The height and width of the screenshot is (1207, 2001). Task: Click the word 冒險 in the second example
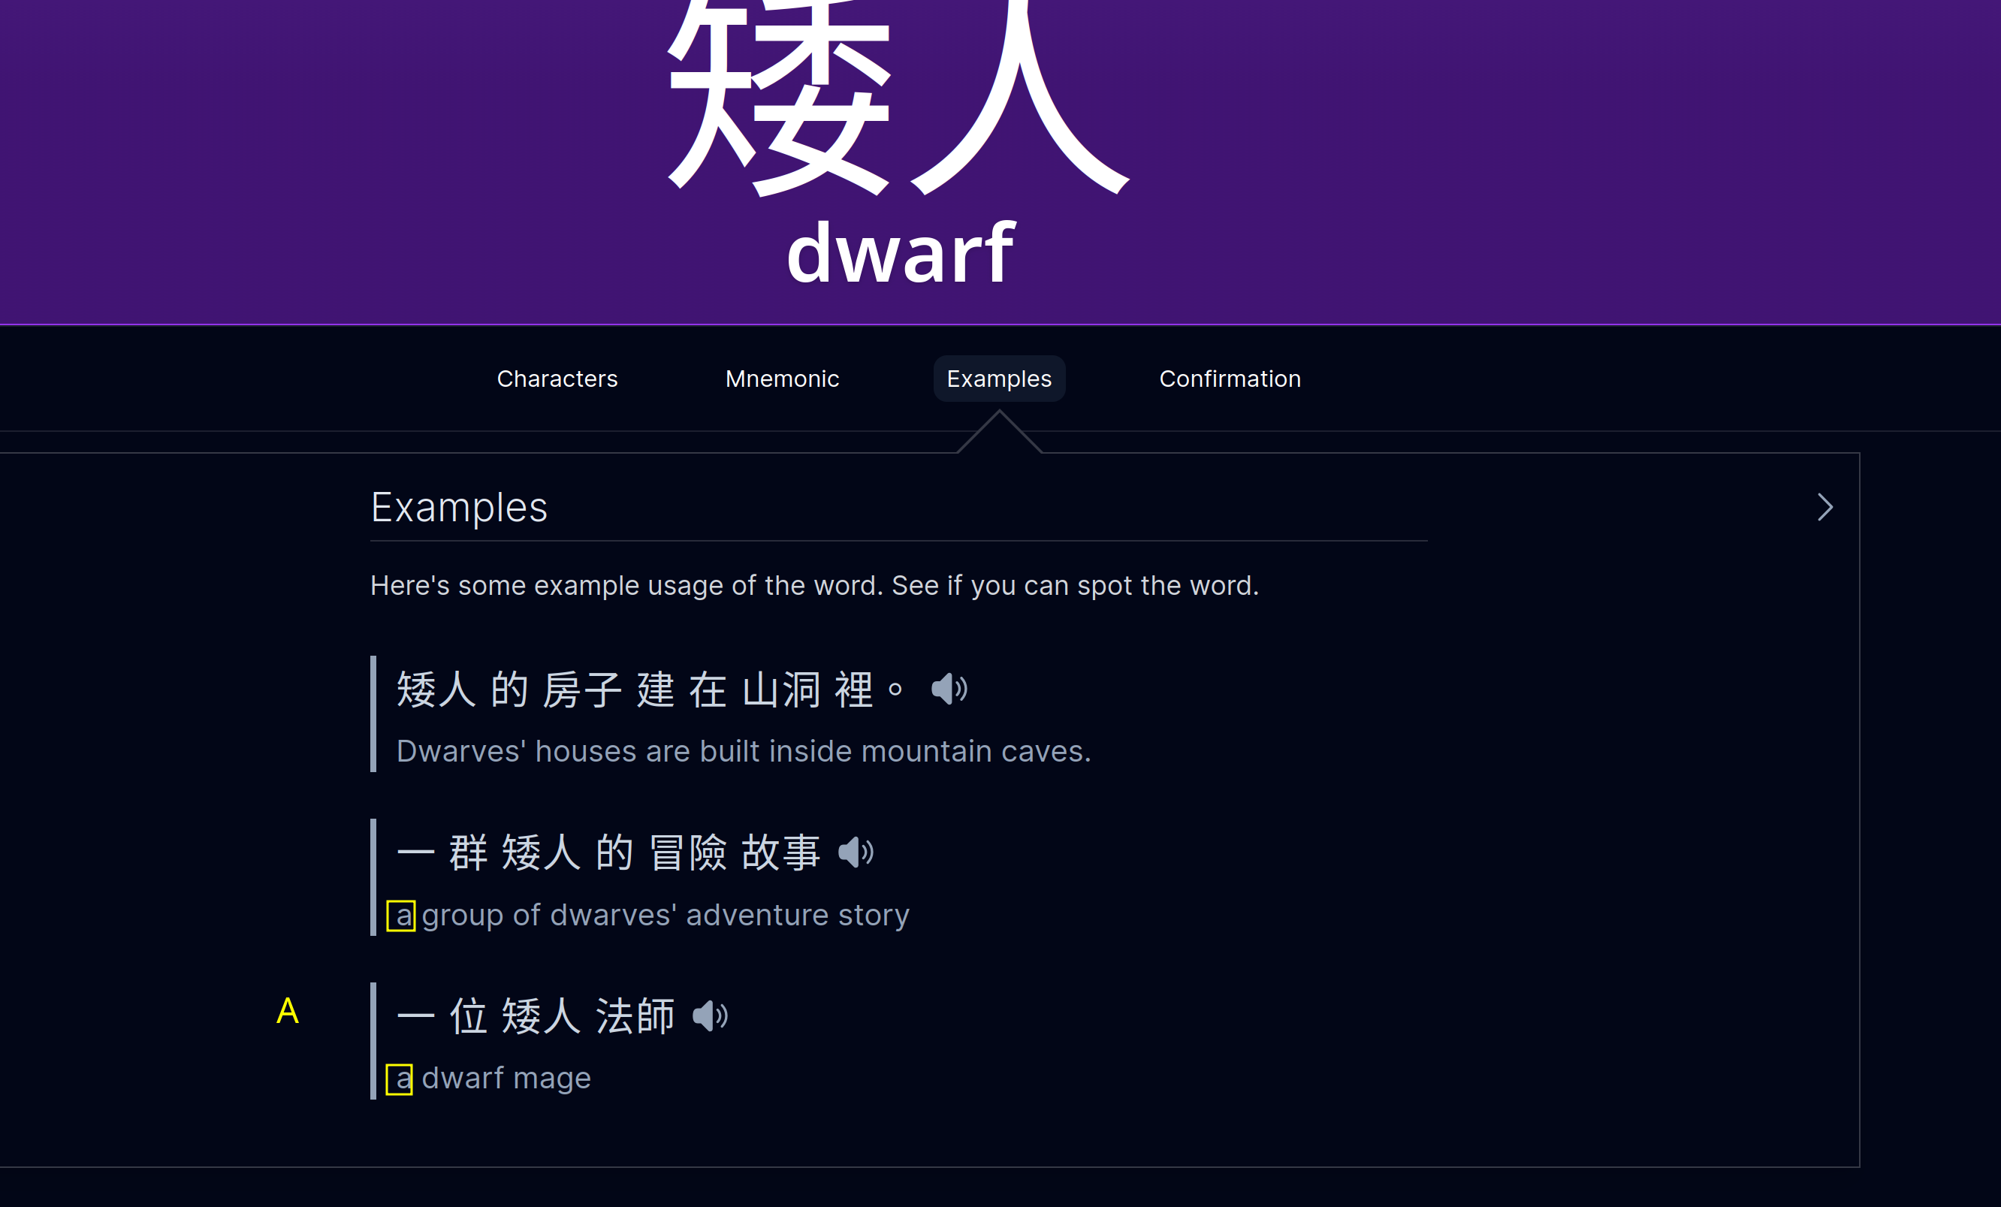pos(688,852)
